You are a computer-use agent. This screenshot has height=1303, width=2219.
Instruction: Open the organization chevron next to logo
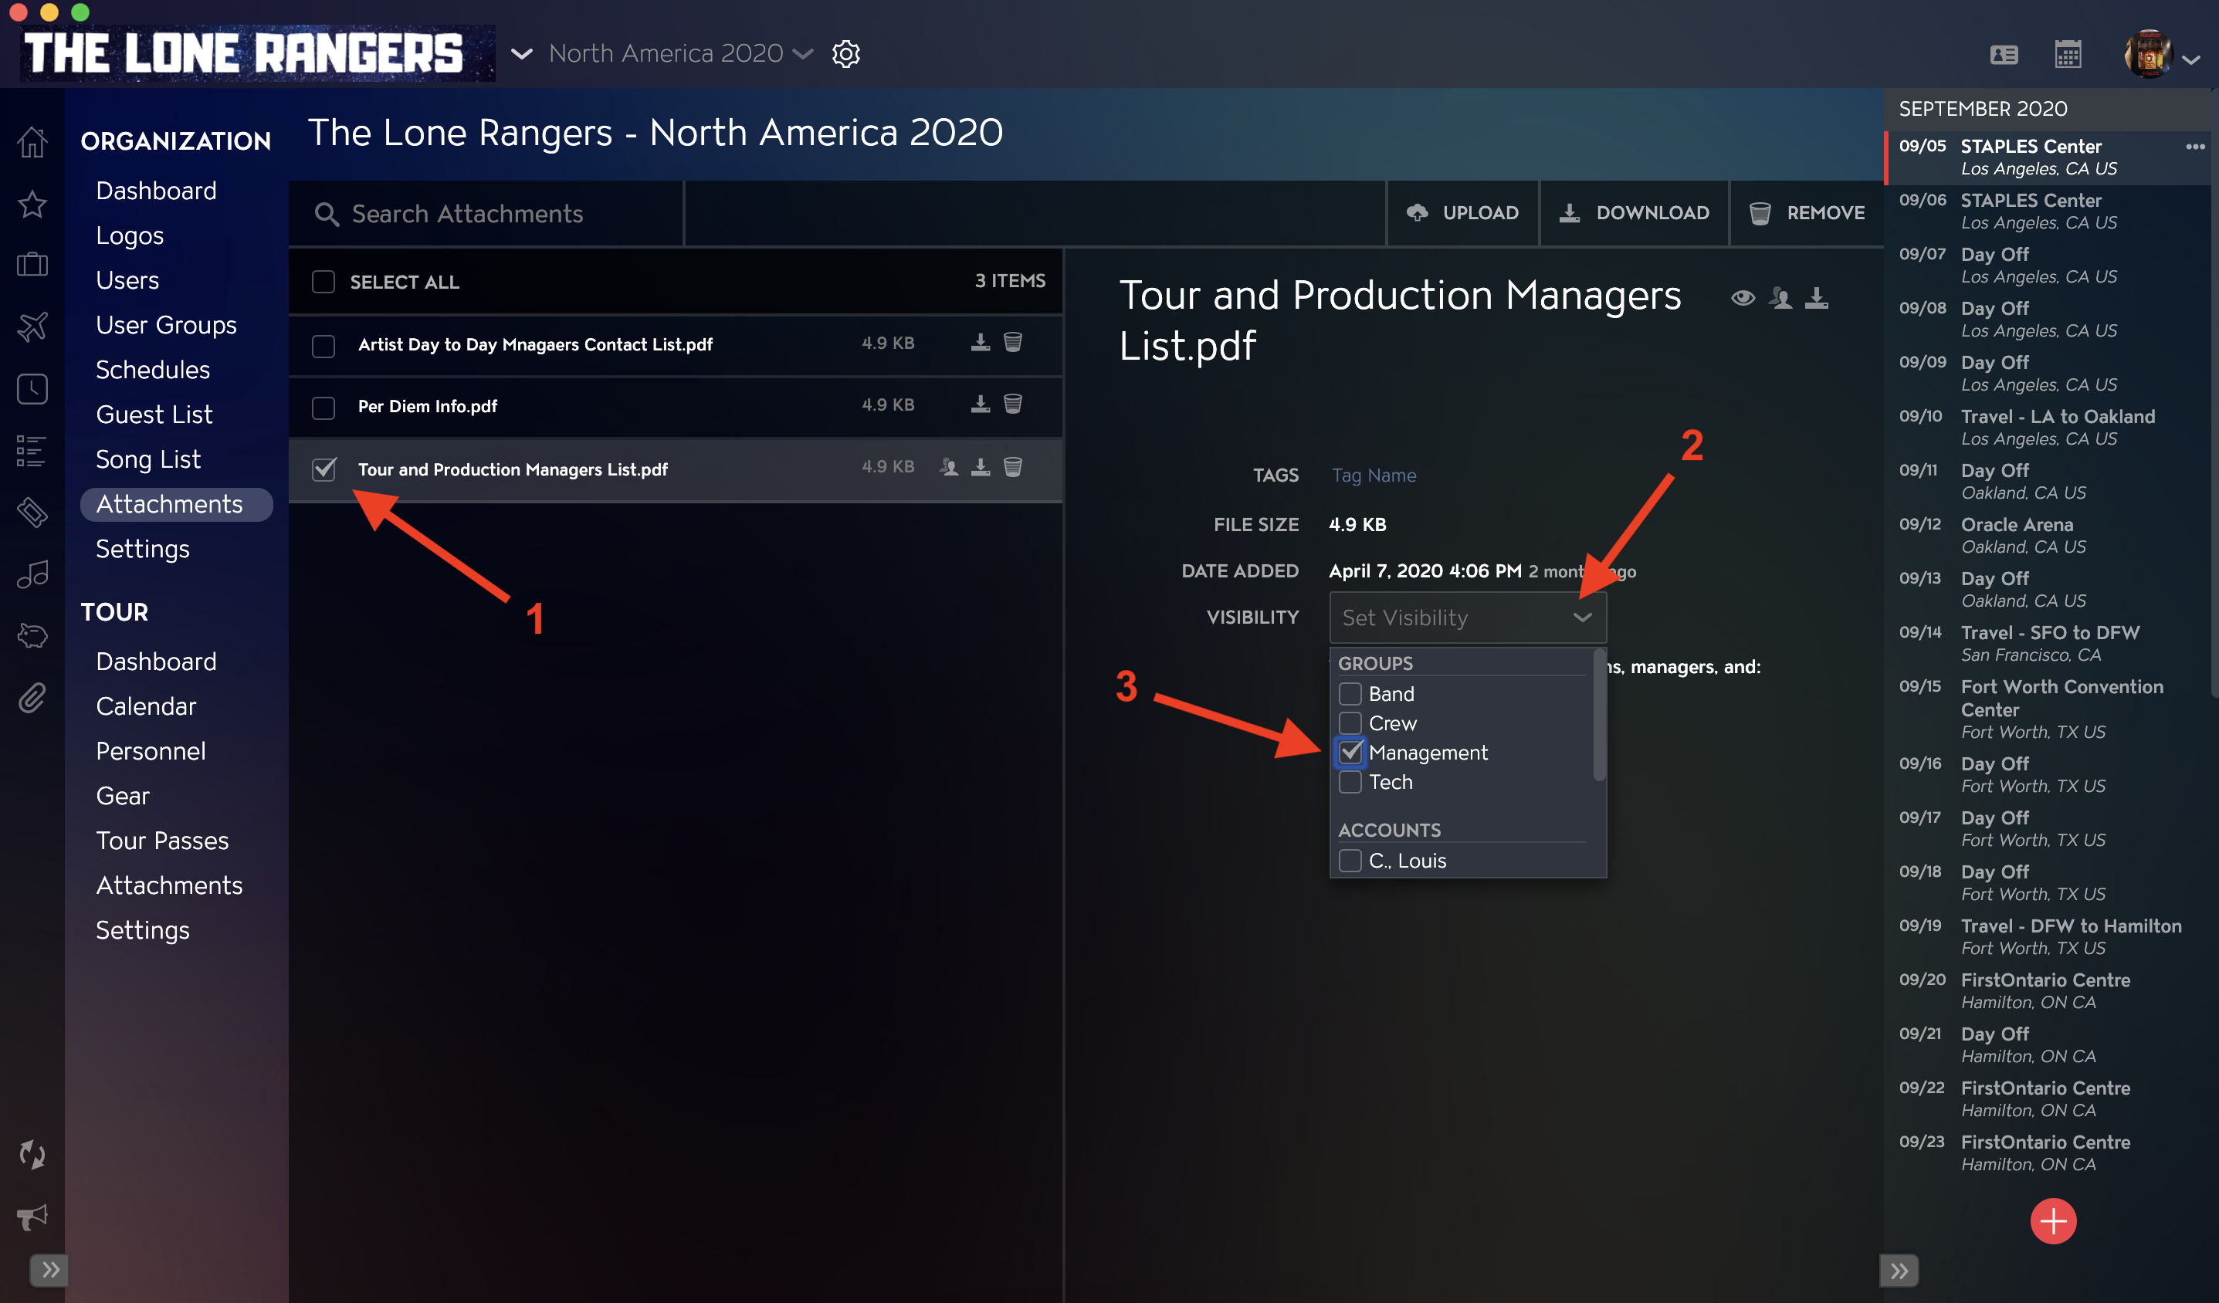click(x=521, y=54)
